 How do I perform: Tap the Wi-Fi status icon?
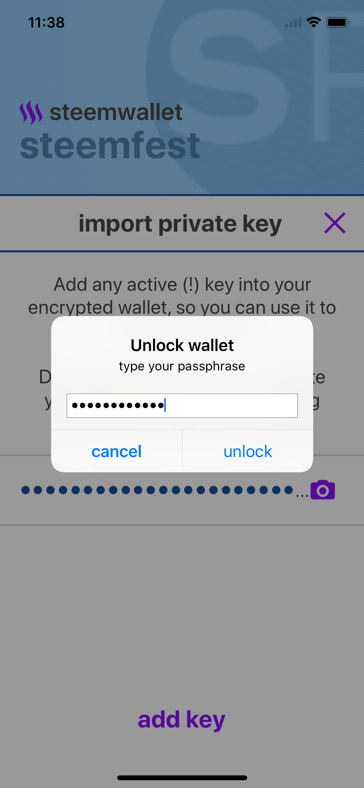point(314,22)
